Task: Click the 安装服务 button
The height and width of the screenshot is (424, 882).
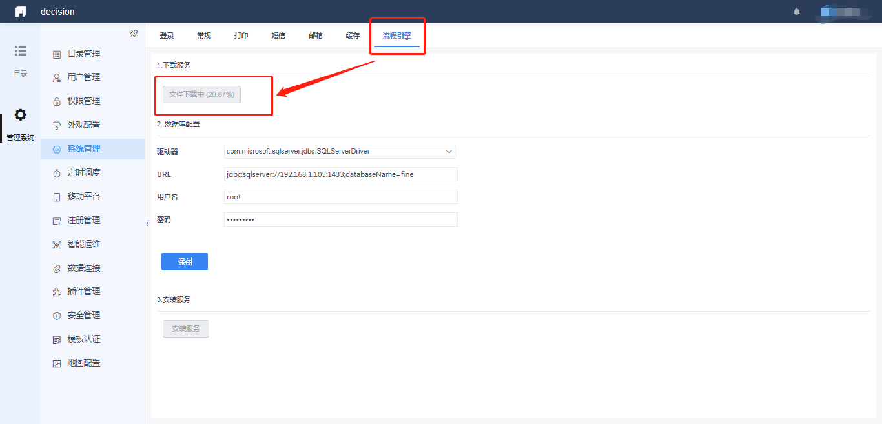Action: (x=186, y=328)
